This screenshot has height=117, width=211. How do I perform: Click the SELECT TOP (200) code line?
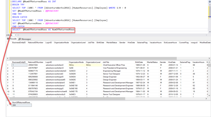(60, 20)
